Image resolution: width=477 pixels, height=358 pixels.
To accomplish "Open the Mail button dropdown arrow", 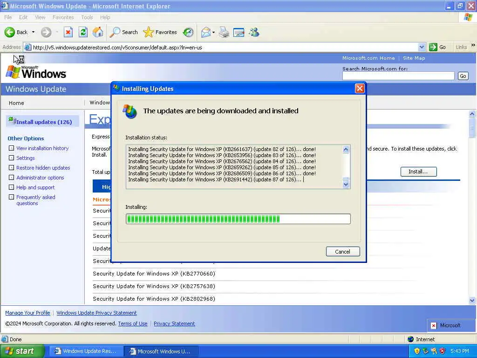I will point(213,32).
